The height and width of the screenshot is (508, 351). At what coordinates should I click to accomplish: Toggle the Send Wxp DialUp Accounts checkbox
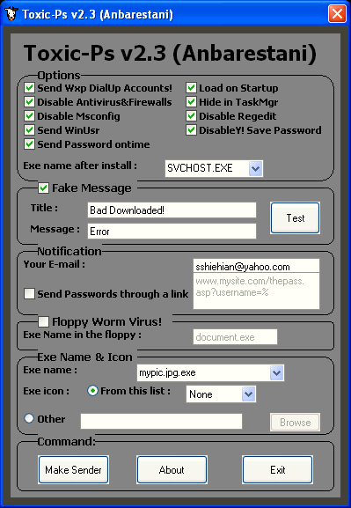point(29,88)
